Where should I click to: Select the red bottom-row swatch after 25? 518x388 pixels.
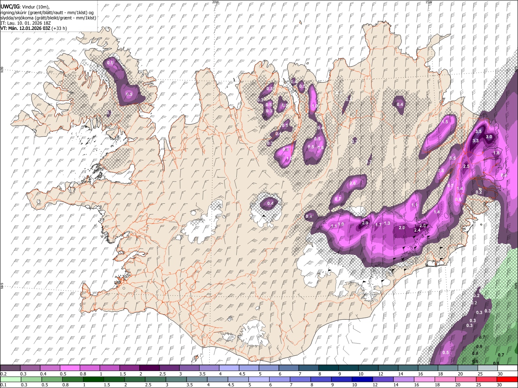click(507, 380)
